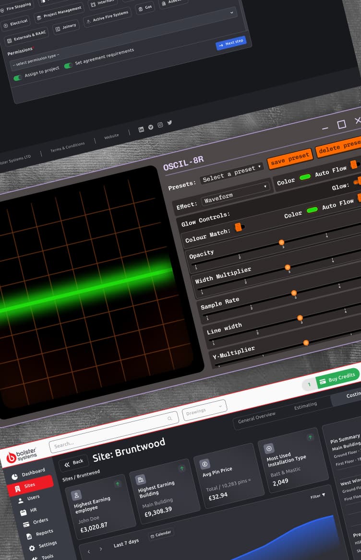Open the Twitter footer icon

tap(169, 123)
